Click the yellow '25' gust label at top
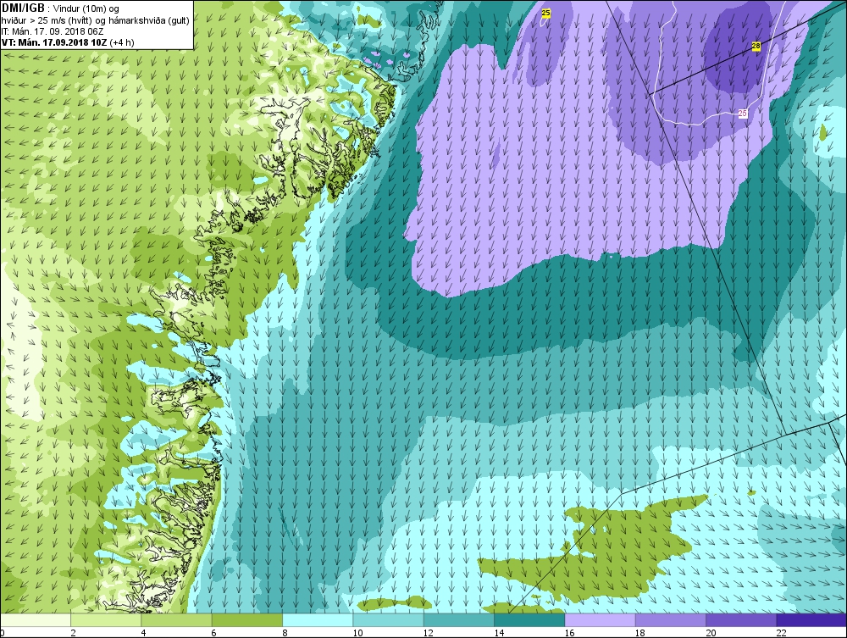 pos(545,13)
